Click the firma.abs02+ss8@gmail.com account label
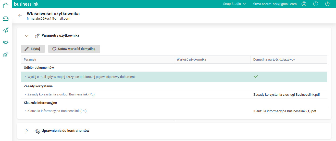336x141 pixels. click(275, 4)
